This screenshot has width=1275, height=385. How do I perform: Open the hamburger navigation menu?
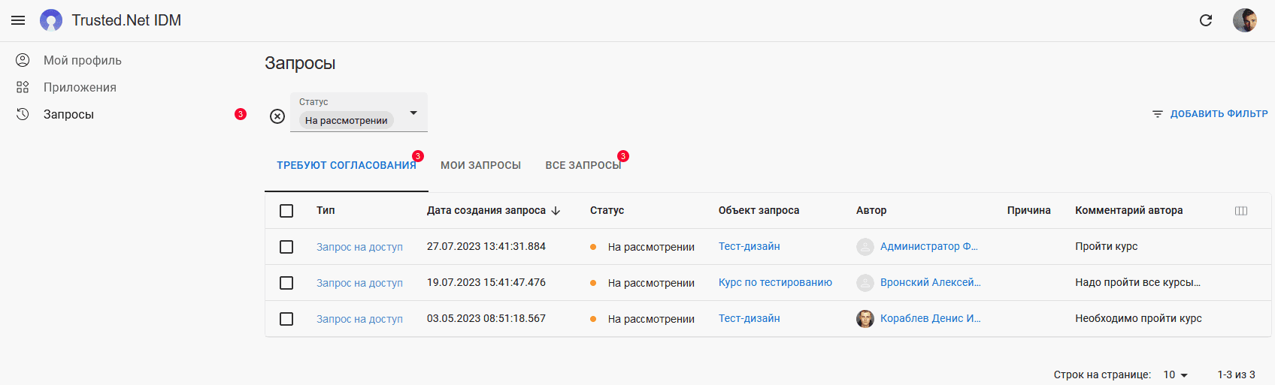coord(18,20)
